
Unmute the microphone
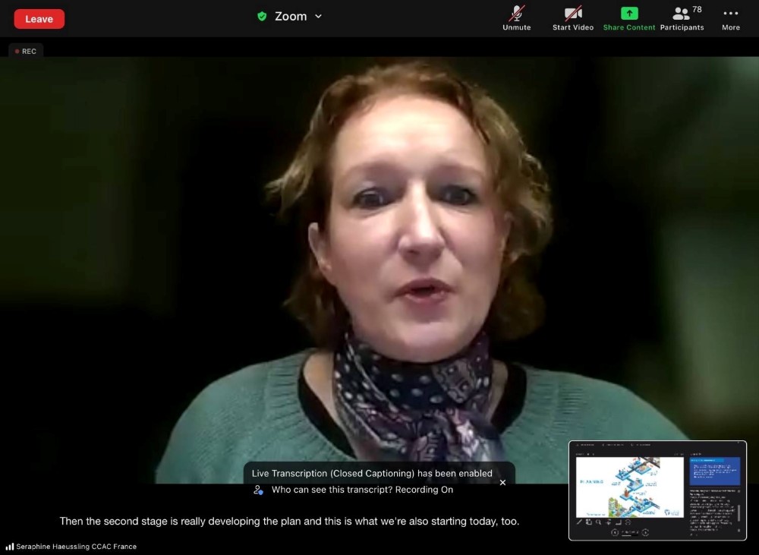point(516,18)
